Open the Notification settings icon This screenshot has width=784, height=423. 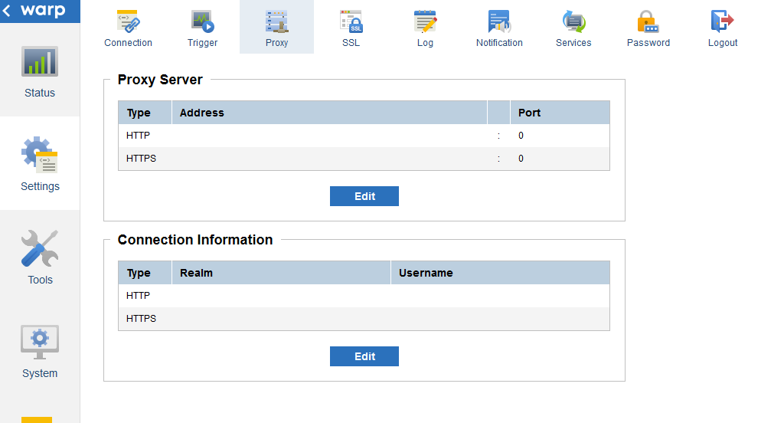499,21
